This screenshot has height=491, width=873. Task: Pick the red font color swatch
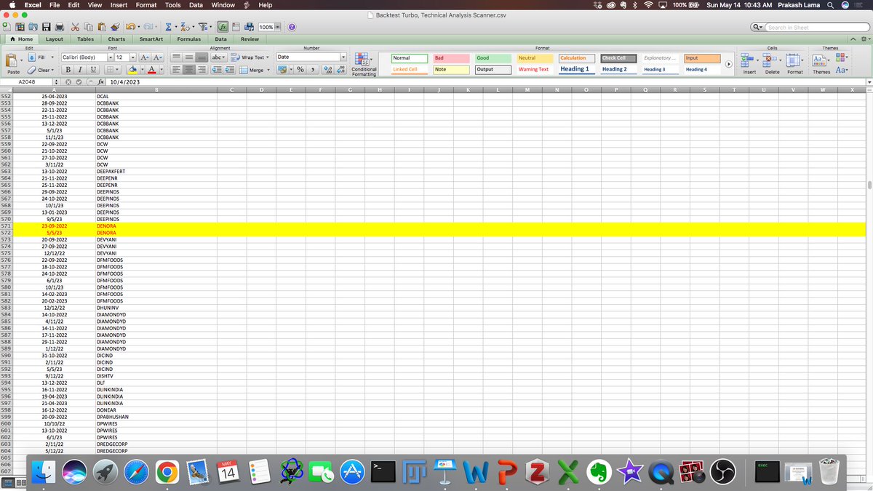coord(152,70)
